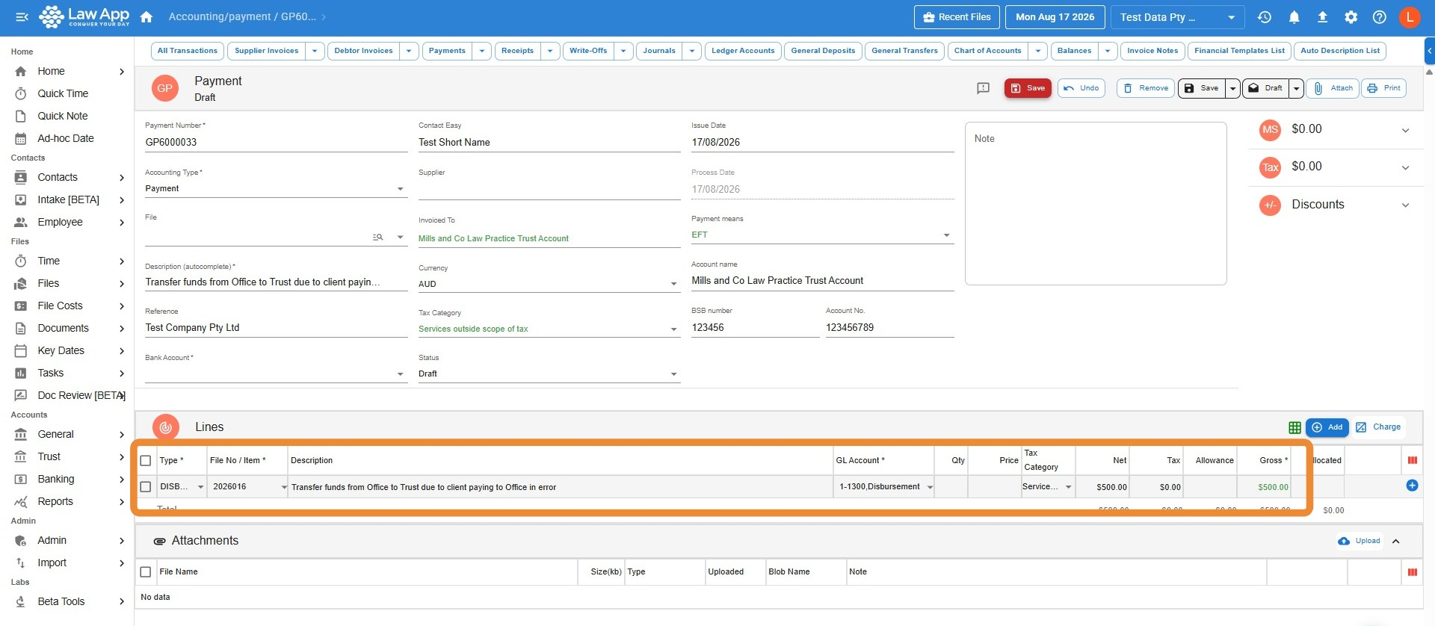This screenshot has height=626, width=1435.
Task: Expand the Discounts panel
Action: pos(1405,205)
